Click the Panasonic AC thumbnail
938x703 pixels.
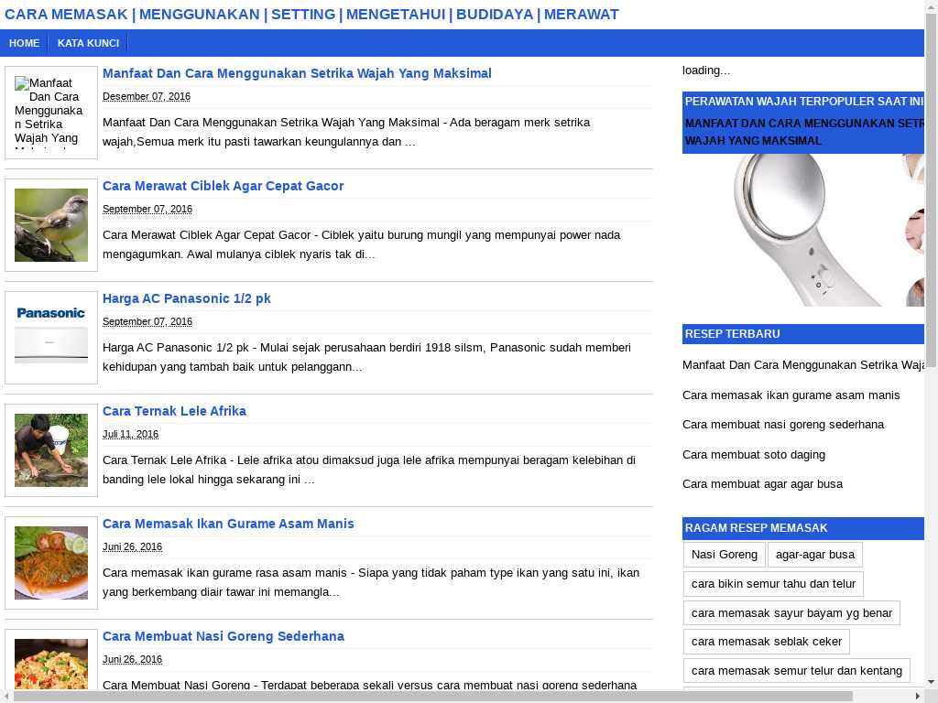pos(51,337)
